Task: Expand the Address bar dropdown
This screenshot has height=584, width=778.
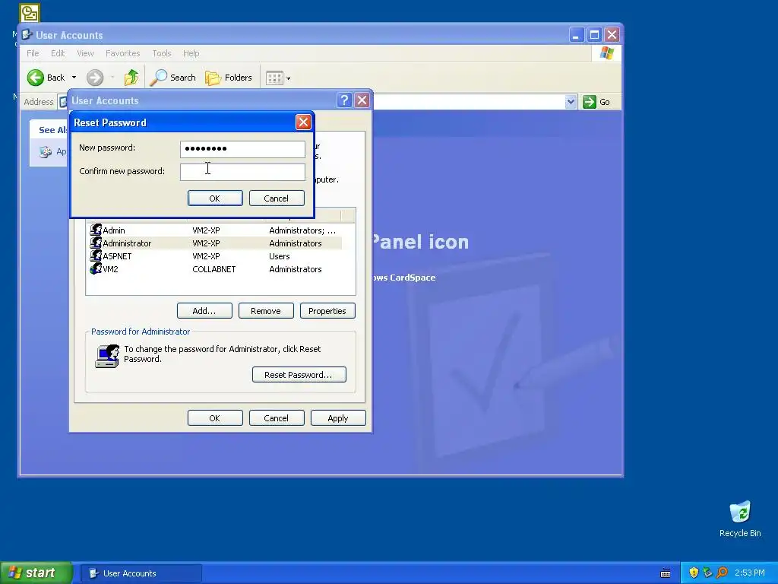Action: (571, 102)
